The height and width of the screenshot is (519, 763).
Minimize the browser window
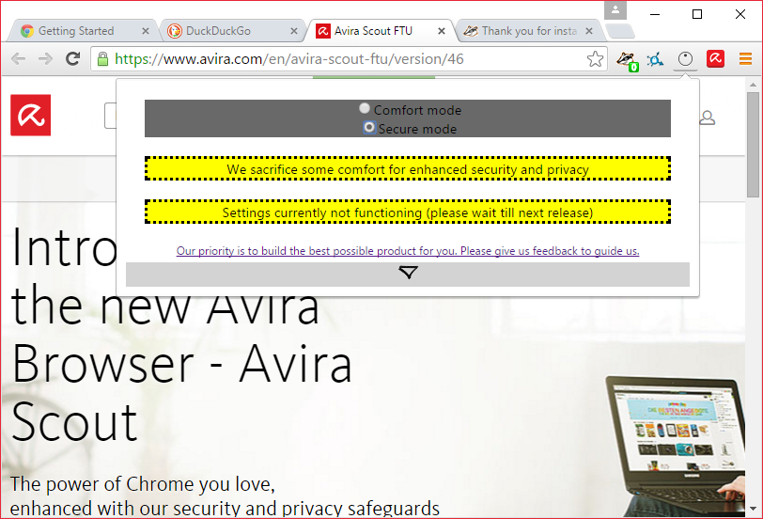coord(655,14)
